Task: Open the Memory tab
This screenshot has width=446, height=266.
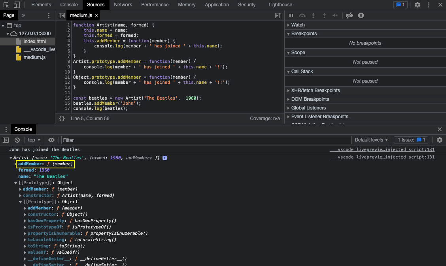Action: pyautogui.click(x=187, y=5)
